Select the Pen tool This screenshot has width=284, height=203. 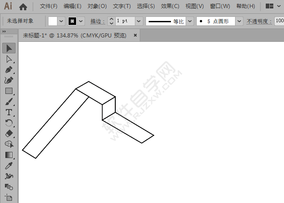9,69
